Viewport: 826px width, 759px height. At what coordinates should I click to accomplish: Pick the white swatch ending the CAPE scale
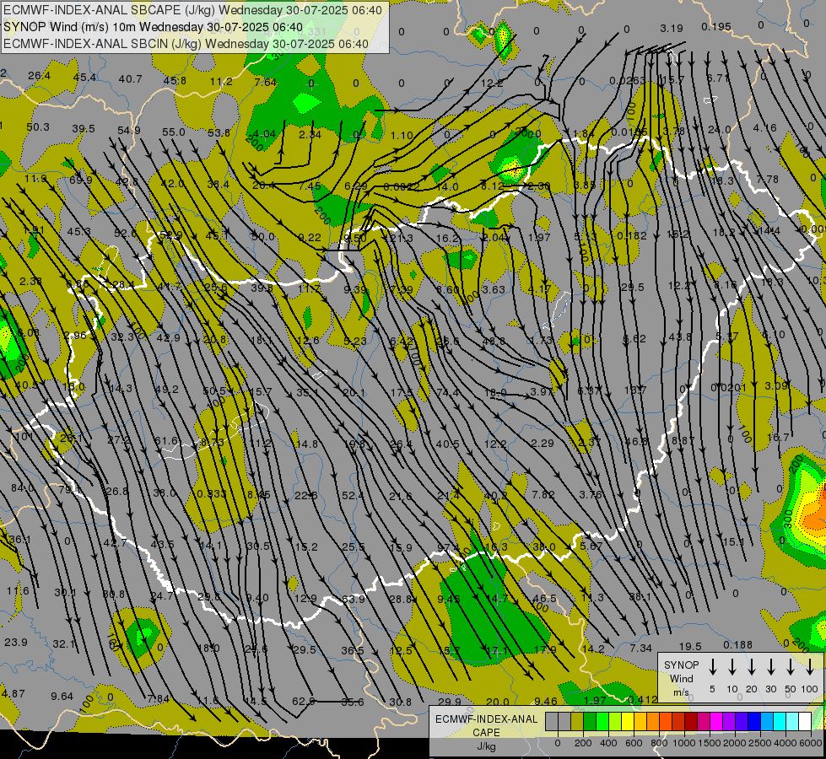(x=804, y=721)
